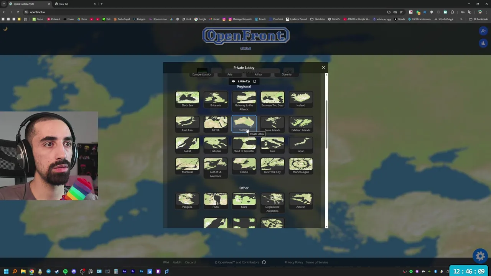The image size is (491, 276).
Task: Copy the lobby ID with clipboard icon
Action: (x=254, y=81)
